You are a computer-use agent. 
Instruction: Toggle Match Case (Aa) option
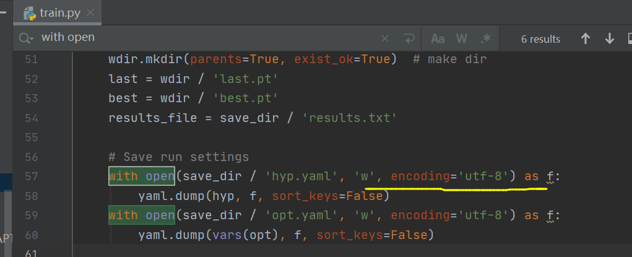point(438,39)
